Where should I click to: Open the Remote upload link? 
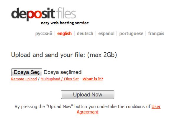pos(24,79)
